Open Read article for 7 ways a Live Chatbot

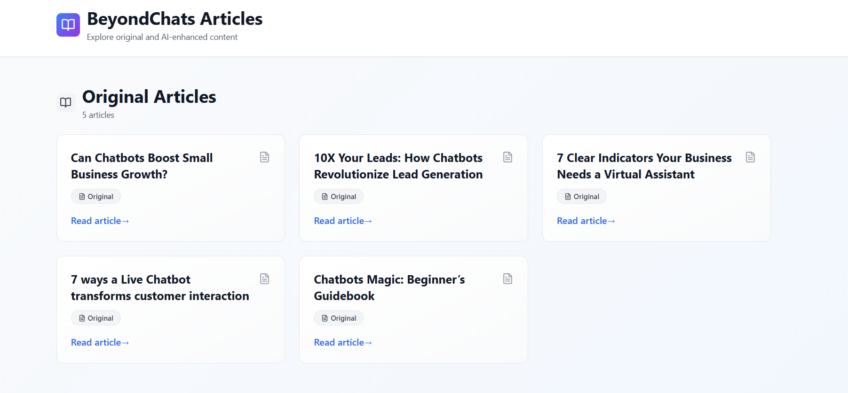(x=99, y=342)
